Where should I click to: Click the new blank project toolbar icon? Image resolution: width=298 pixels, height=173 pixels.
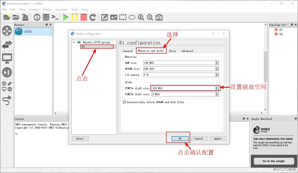[x=7, y=17]
